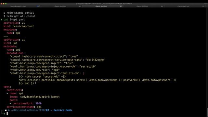Click the 'kind: Pod' line
Screen dimensions: 208x117
tap(10, 43)
